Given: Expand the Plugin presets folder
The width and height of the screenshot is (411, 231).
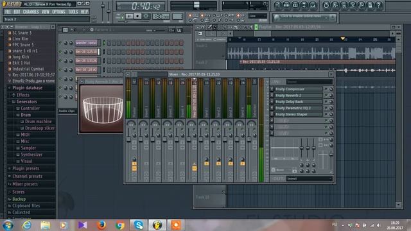Looking at the screenshot, I should pyautogui.click(x=26, y=168).
